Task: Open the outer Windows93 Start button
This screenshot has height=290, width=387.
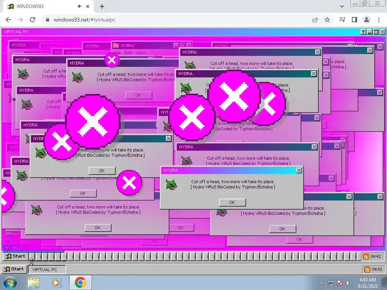Action: (14, 269)
